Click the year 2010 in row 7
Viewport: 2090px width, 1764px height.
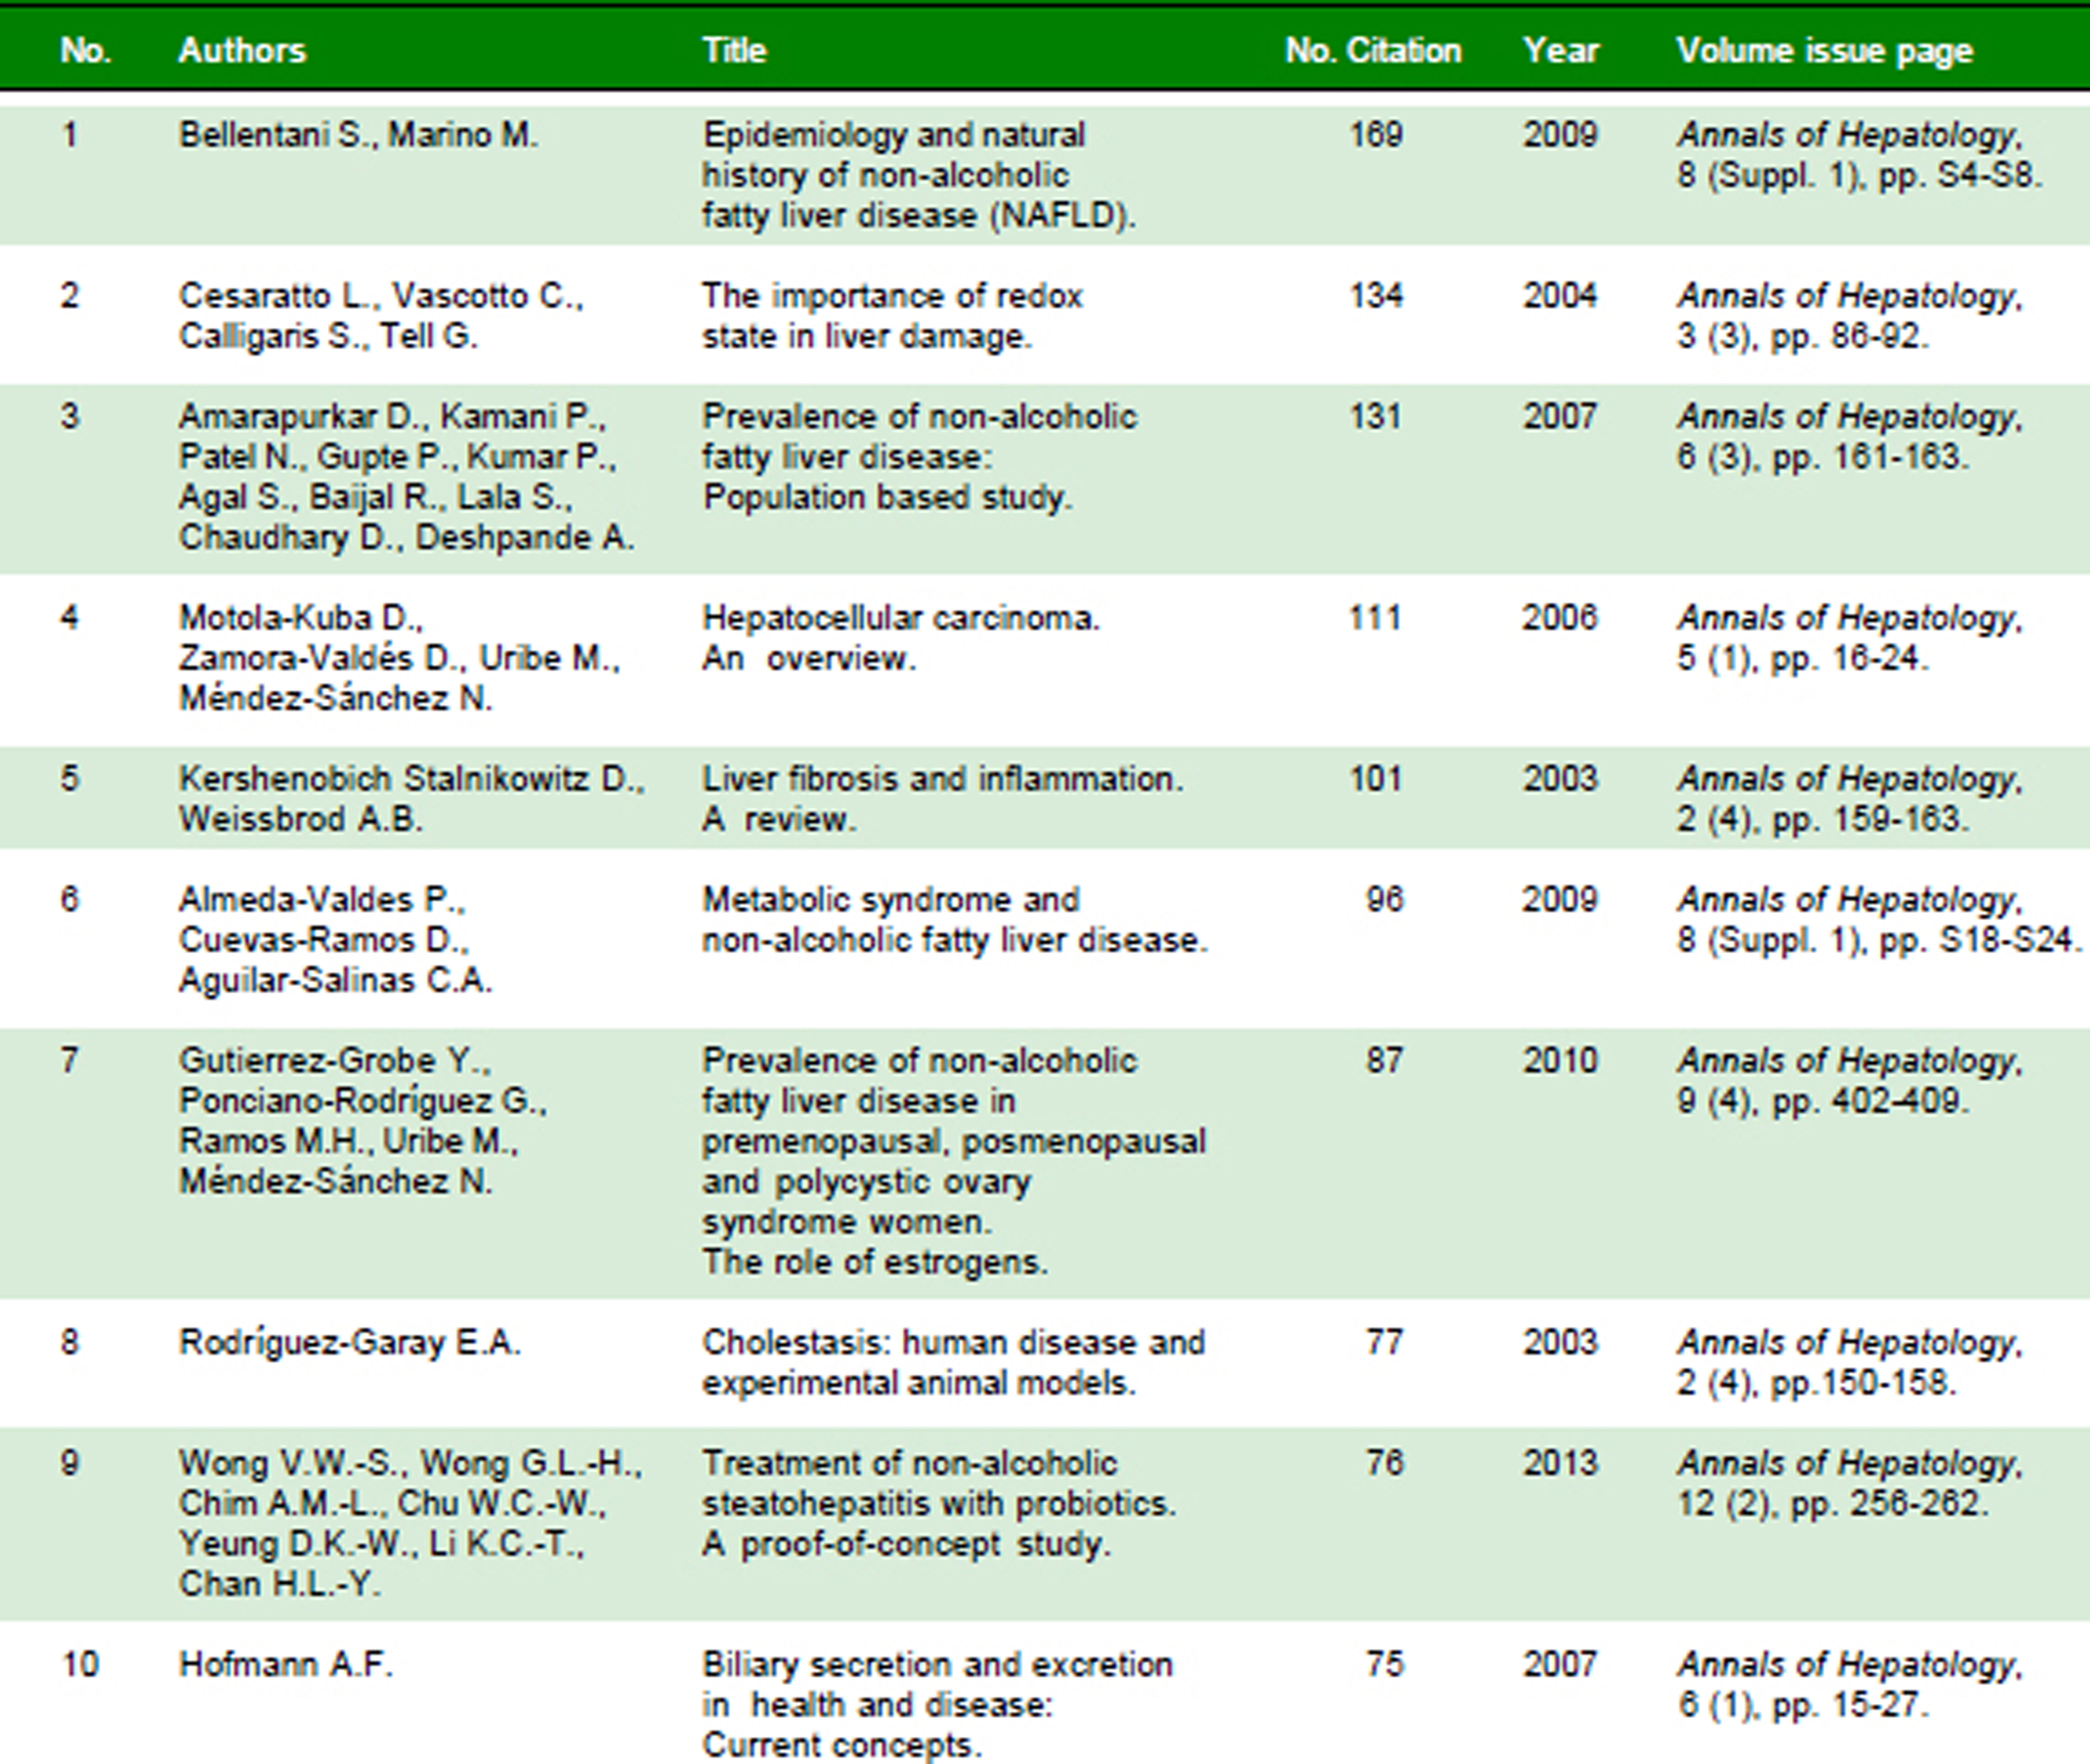(x=1560, y=1060)
